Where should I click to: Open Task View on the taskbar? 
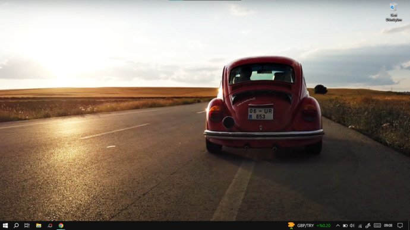point(27,226)
